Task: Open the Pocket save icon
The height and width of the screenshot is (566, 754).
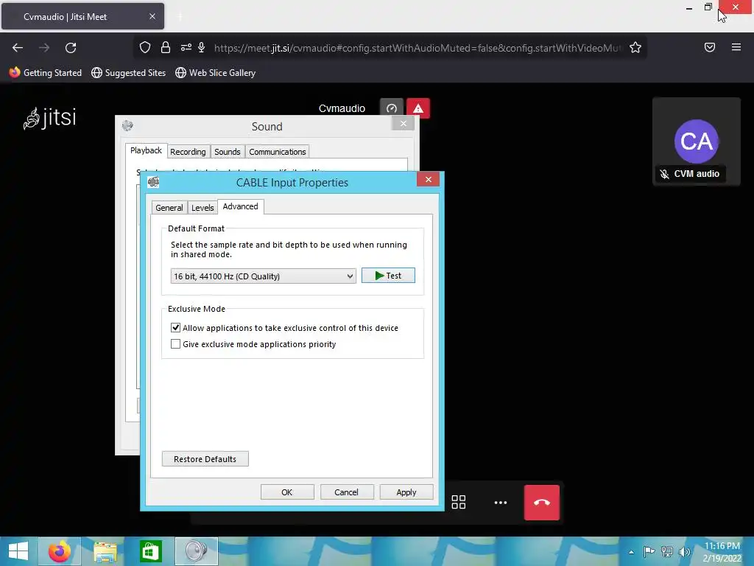Action: click(709, 47)
